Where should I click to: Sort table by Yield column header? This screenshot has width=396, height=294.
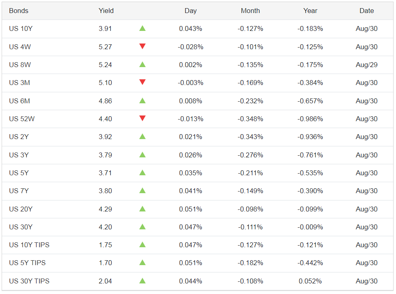coord(106,11)
